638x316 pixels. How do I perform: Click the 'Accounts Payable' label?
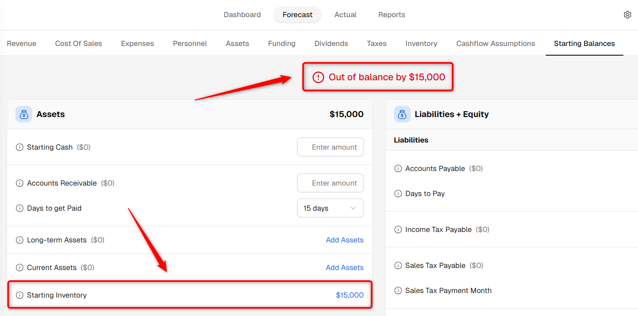tap(435, 168)
